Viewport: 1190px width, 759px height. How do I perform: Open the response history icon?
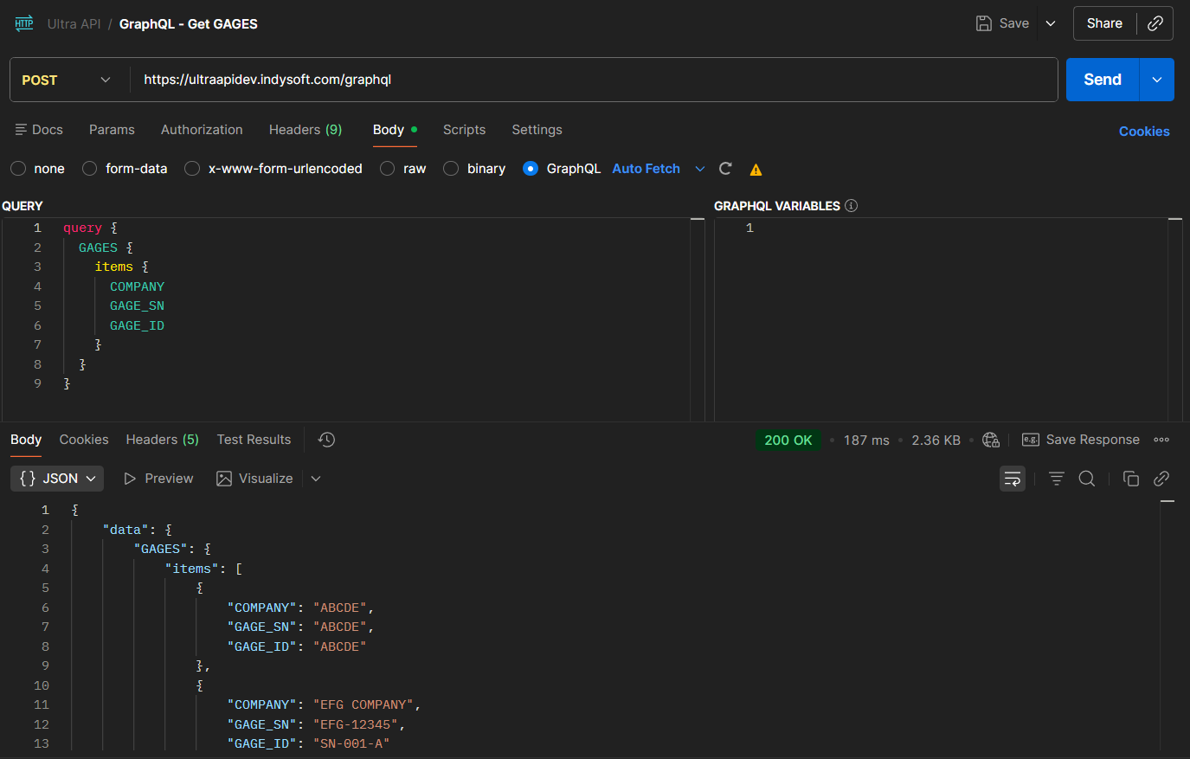tap(326, 440)
